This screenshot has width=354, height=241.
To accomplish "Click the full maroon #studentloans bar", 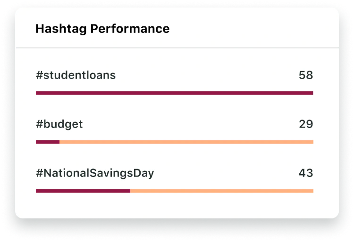I will click(175, 93).
